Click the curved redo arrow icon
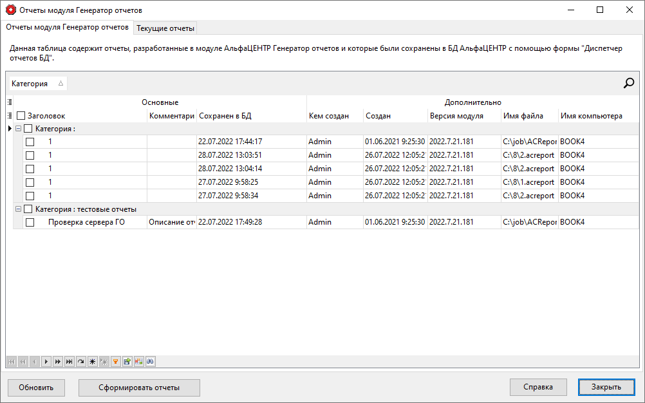Viewport: 645px width, 403px height. (81, 361)
